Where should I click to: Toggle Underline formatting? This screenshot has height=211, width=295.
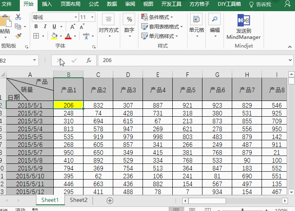[x=55, y=26]
